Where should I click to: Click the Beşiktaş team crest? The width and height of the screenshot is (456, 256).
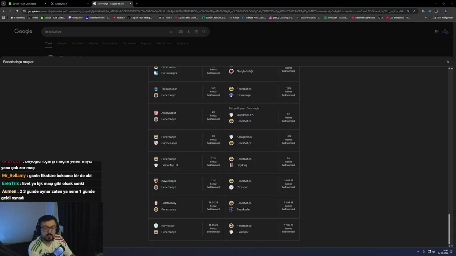coord(231,165)
